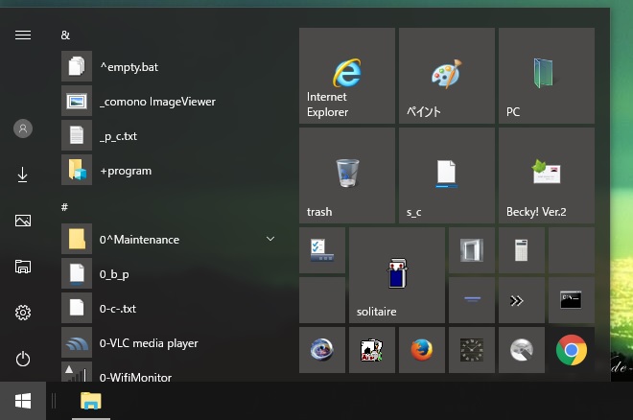Image resolution: width=633 pixels, height=420 pixels.
Task: Open the silver disc tile
Action: [521, 350]
